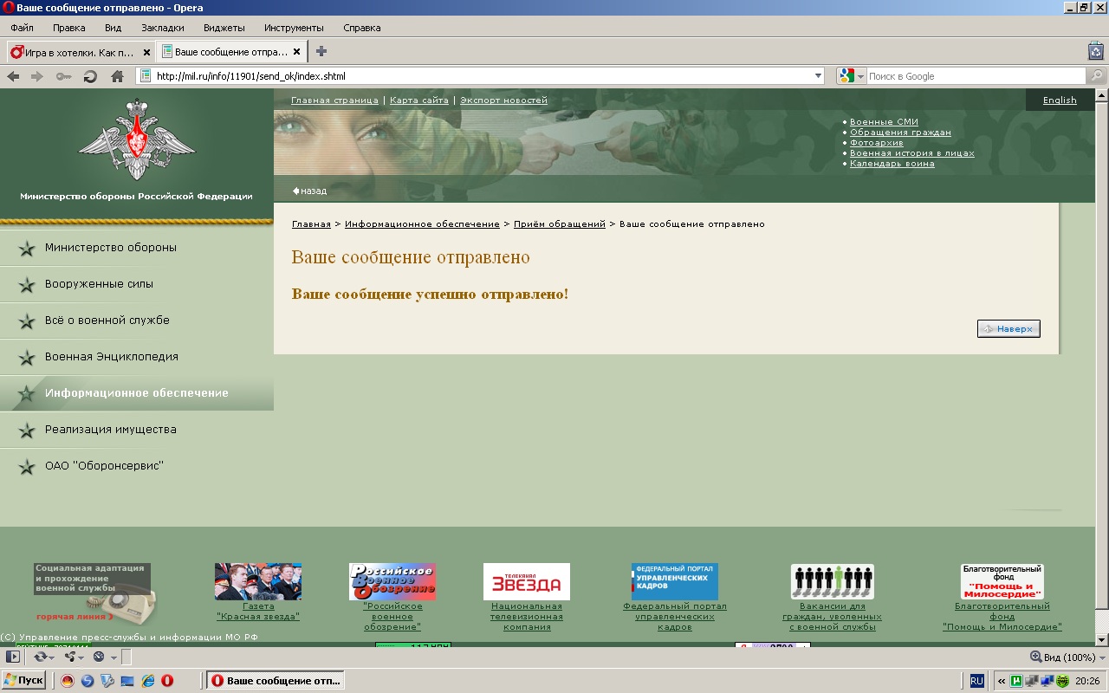The image size is (1109, 693).
Task: Click the search magnifier button
Action: pos(1097,76)
